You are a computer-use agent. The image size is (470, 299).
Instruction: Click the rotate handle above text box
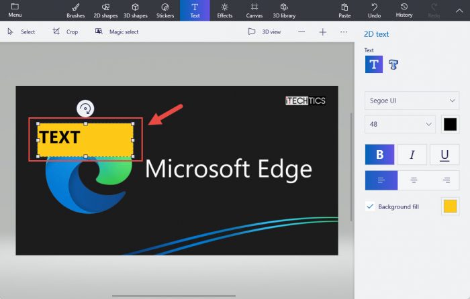[85, 109]
